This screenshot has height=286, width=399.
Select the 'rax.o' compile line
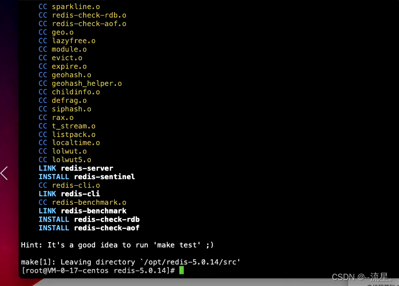click(x=56, y=118)
